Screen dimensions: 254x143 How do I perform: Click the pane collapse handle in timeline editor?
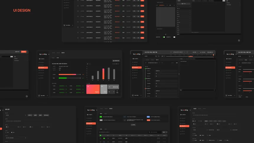click(179, 74)
